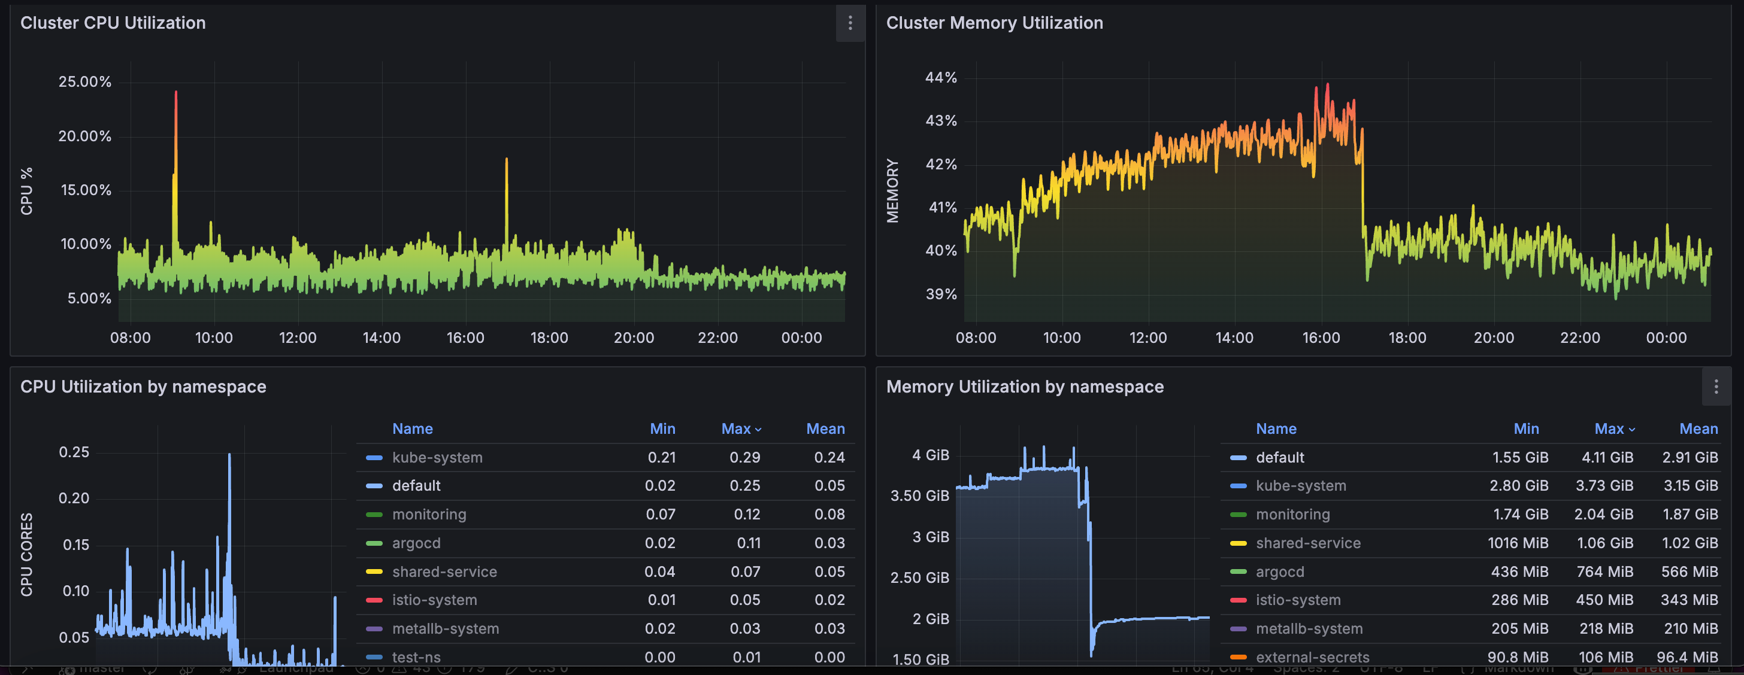This screenshot has width=1744, height=675.
Task: Click the CPU Utilization by namespace title
Action: [143, 387]
